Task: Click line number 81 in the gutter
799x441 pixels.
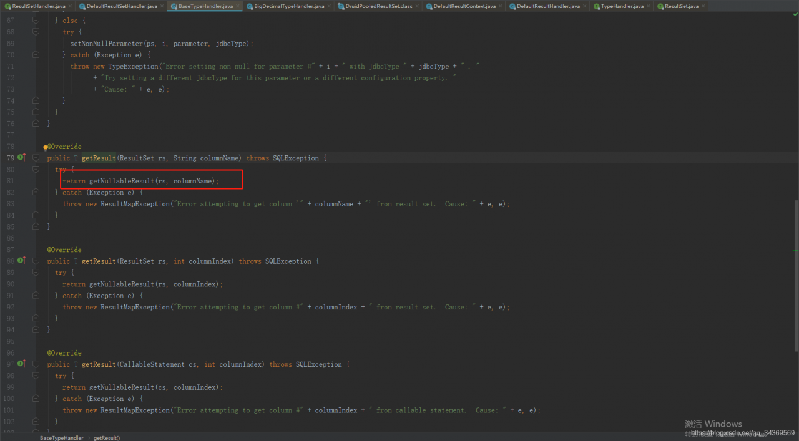Action: pos(10,181)
